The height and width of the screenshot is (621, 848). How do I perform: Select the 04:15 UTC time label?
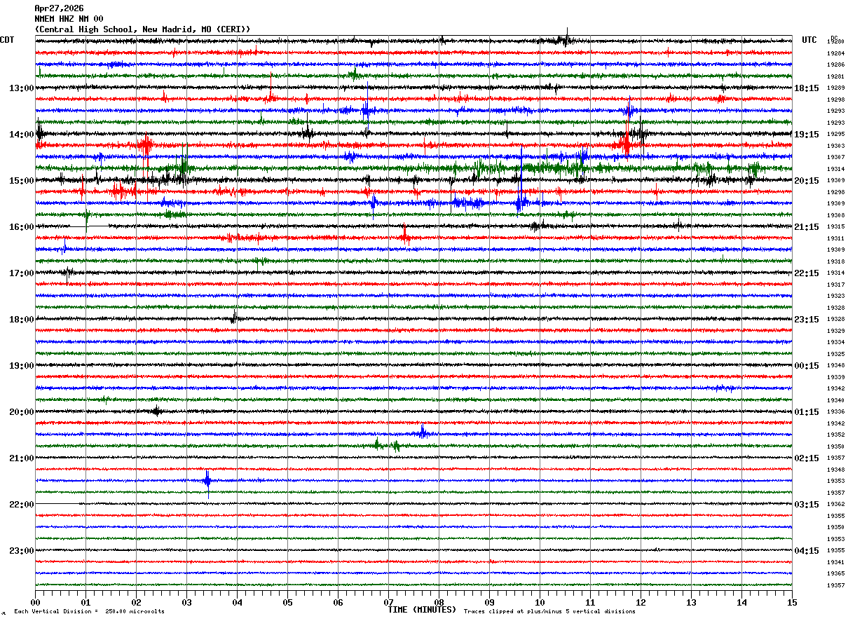pyautogui.click(x=806, y=551)
